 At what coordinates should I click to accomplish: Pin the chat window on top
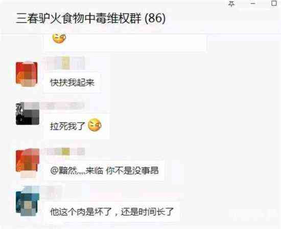231,4
